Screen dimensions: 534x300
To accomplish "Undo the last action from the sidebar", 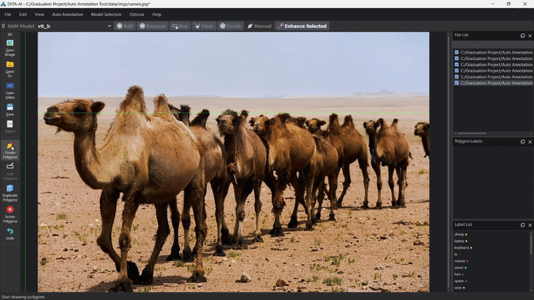I will pos(10,234).
